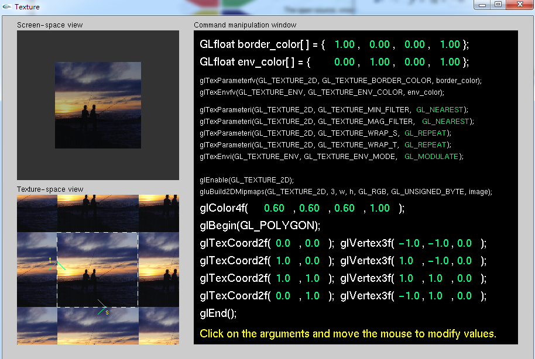Click border_color alpha value 1.00
Image resolution: width=535 pixels, height=359 pixels.
(x=450, y=44)
